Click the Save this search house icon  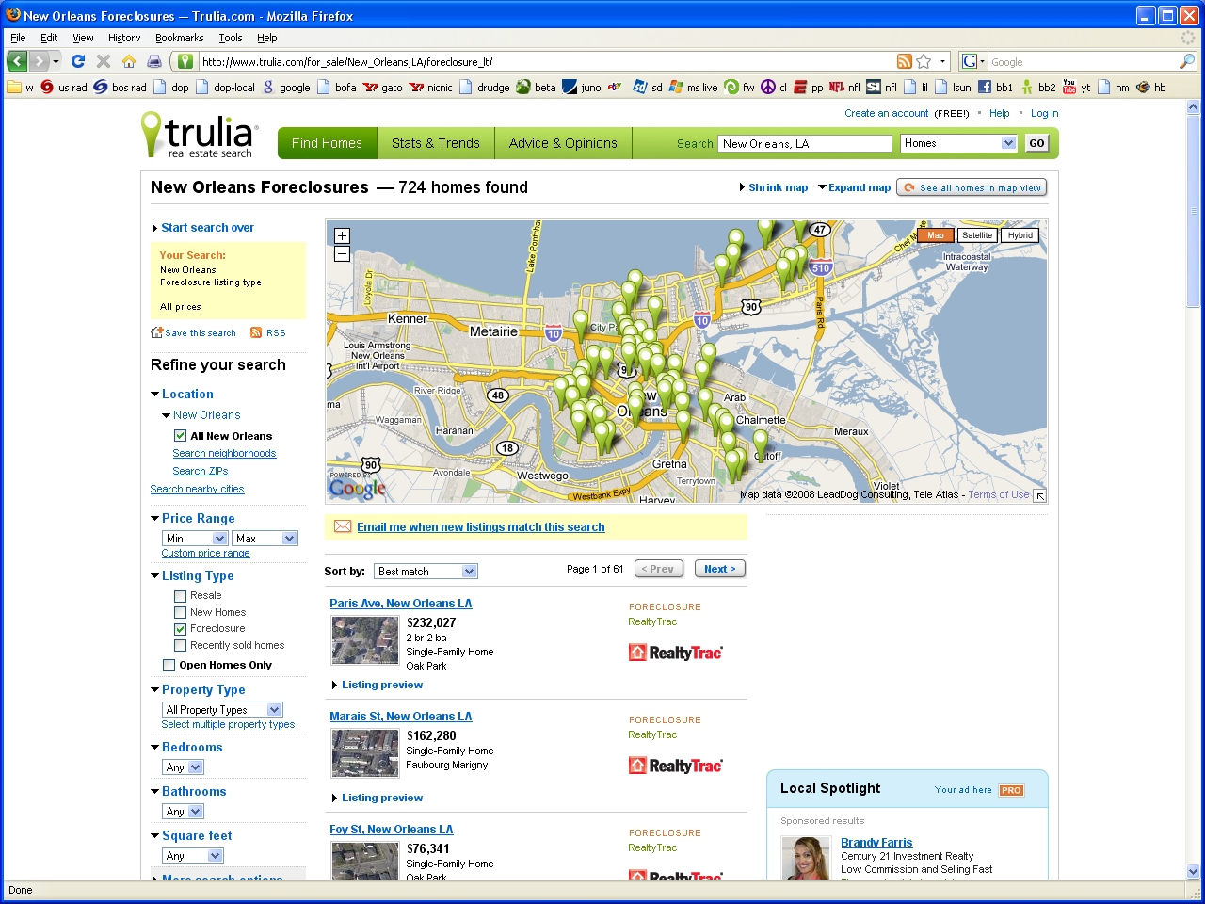(x=157, y=332)
